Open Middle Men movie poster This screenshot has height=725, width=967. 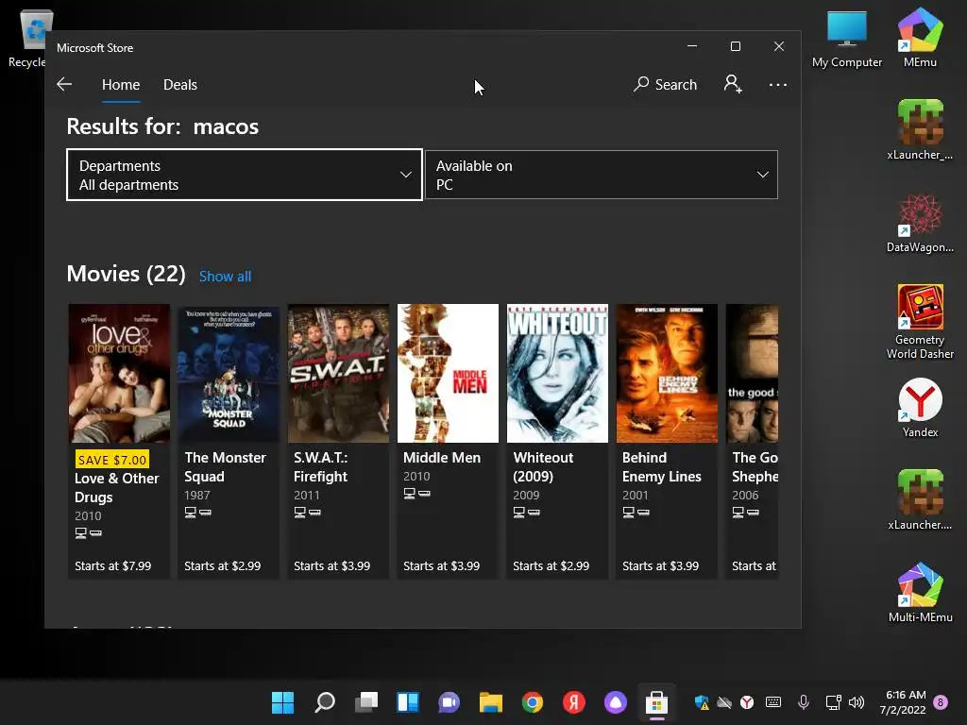448,373
